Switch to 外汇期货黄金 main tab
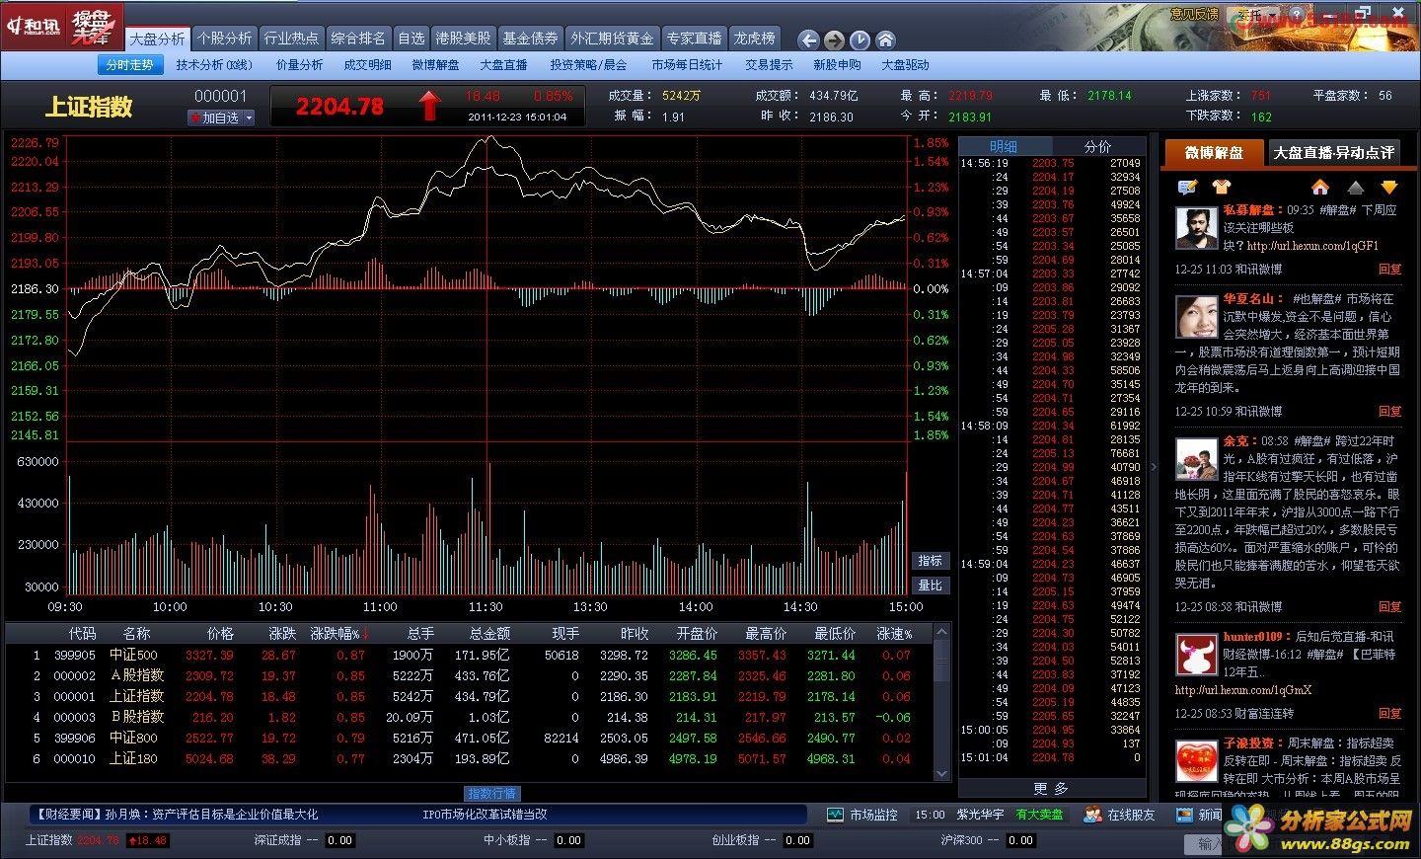Screen dimensions: 1421x859 (x=612, y=39)
